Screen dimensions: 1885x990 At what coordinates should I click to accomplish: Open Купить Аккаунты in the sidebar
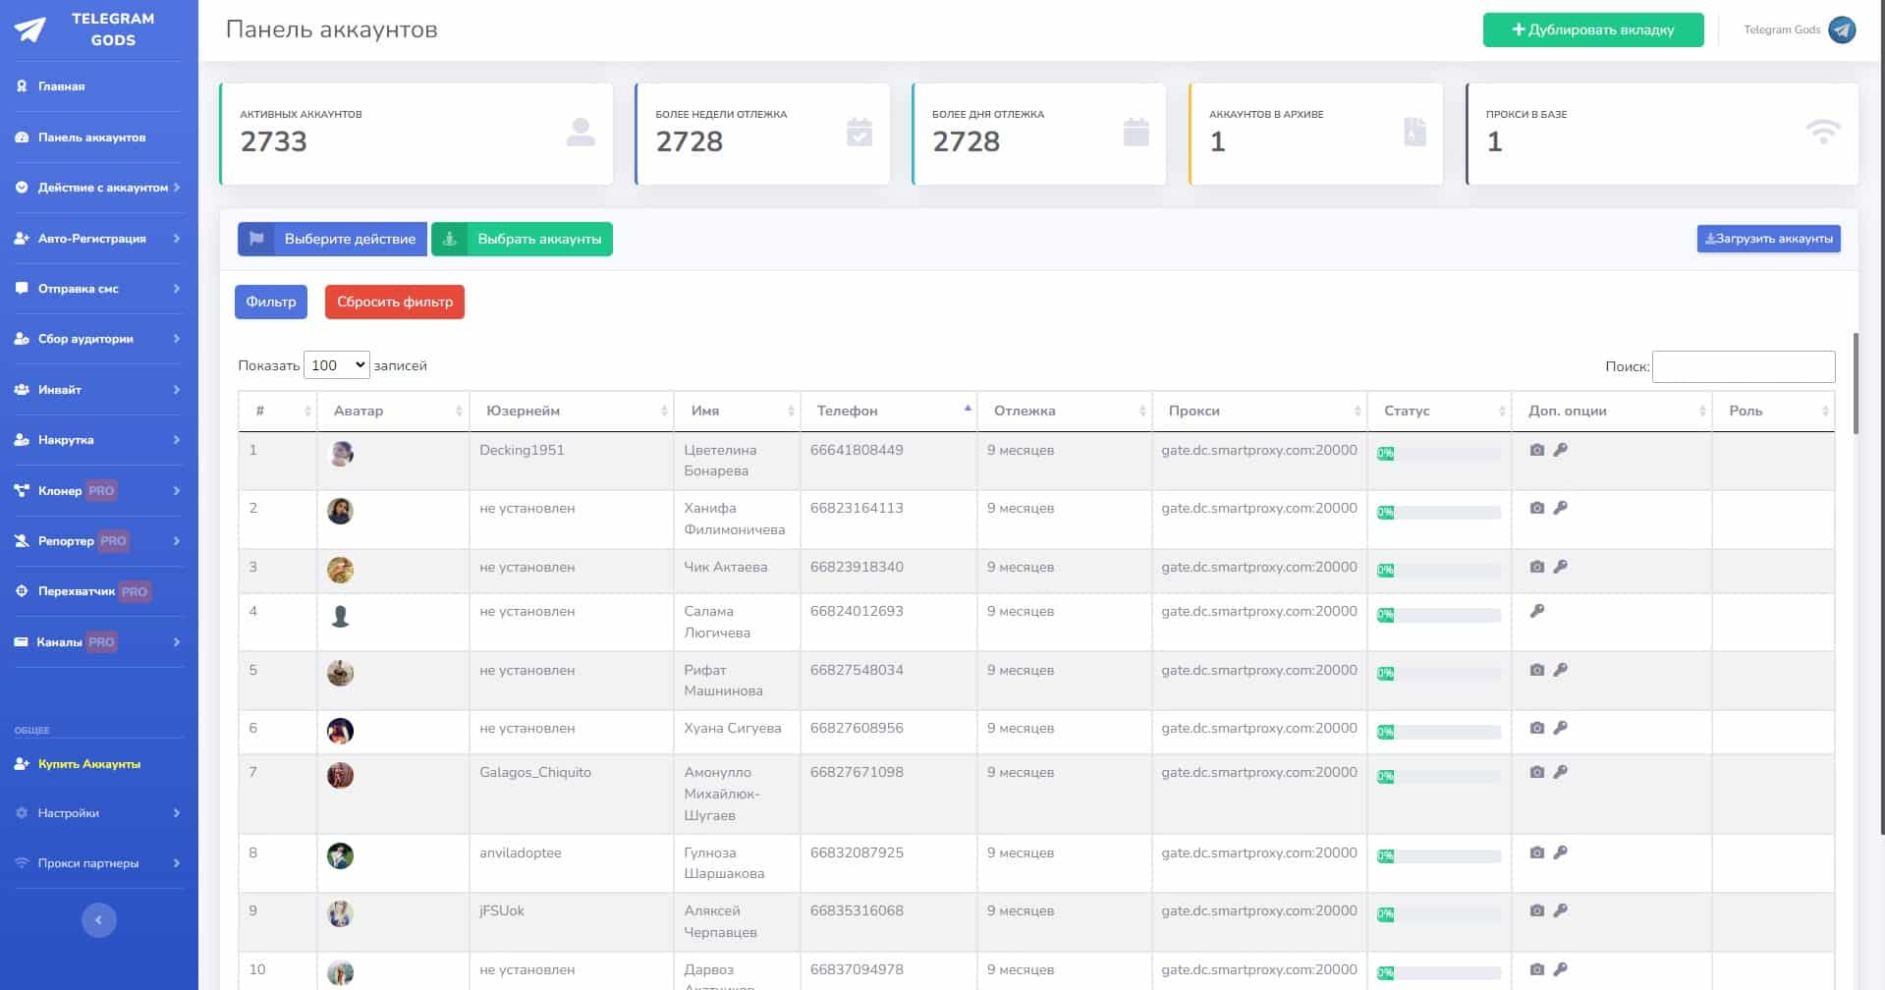pyautogui.click(x=88, y=764)
